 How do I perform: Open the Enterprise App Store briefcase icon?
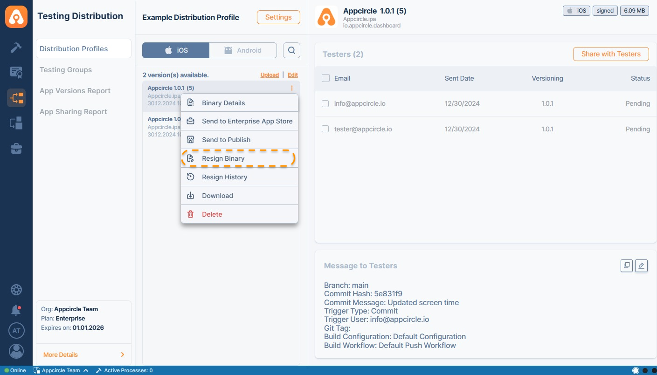pyautogui.click(x=16, y=149)
